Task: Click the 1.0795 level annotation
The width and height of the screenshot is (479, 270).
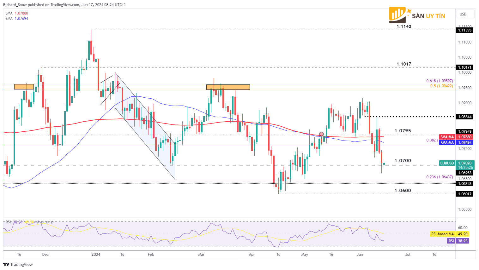Action: 403,131
